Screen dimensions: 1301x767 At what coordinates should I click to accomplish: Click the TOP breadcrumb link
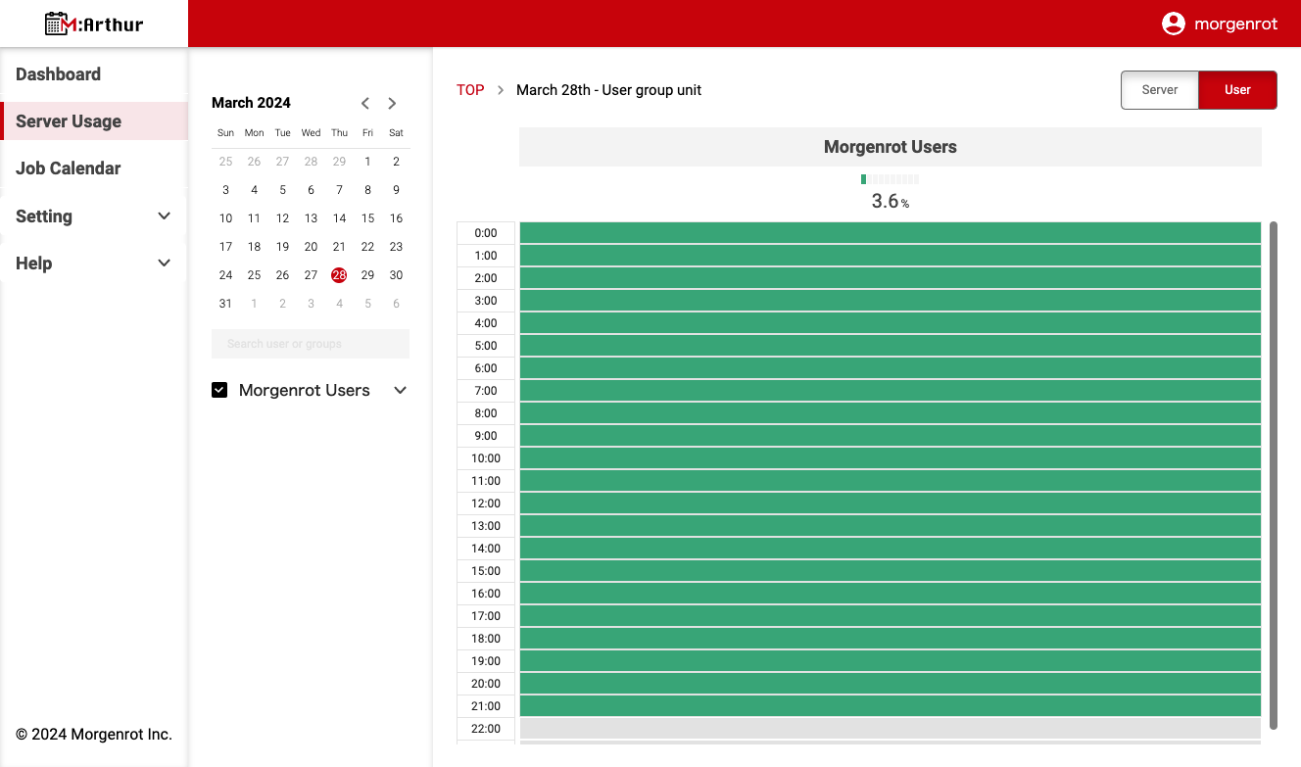[470, 90]
